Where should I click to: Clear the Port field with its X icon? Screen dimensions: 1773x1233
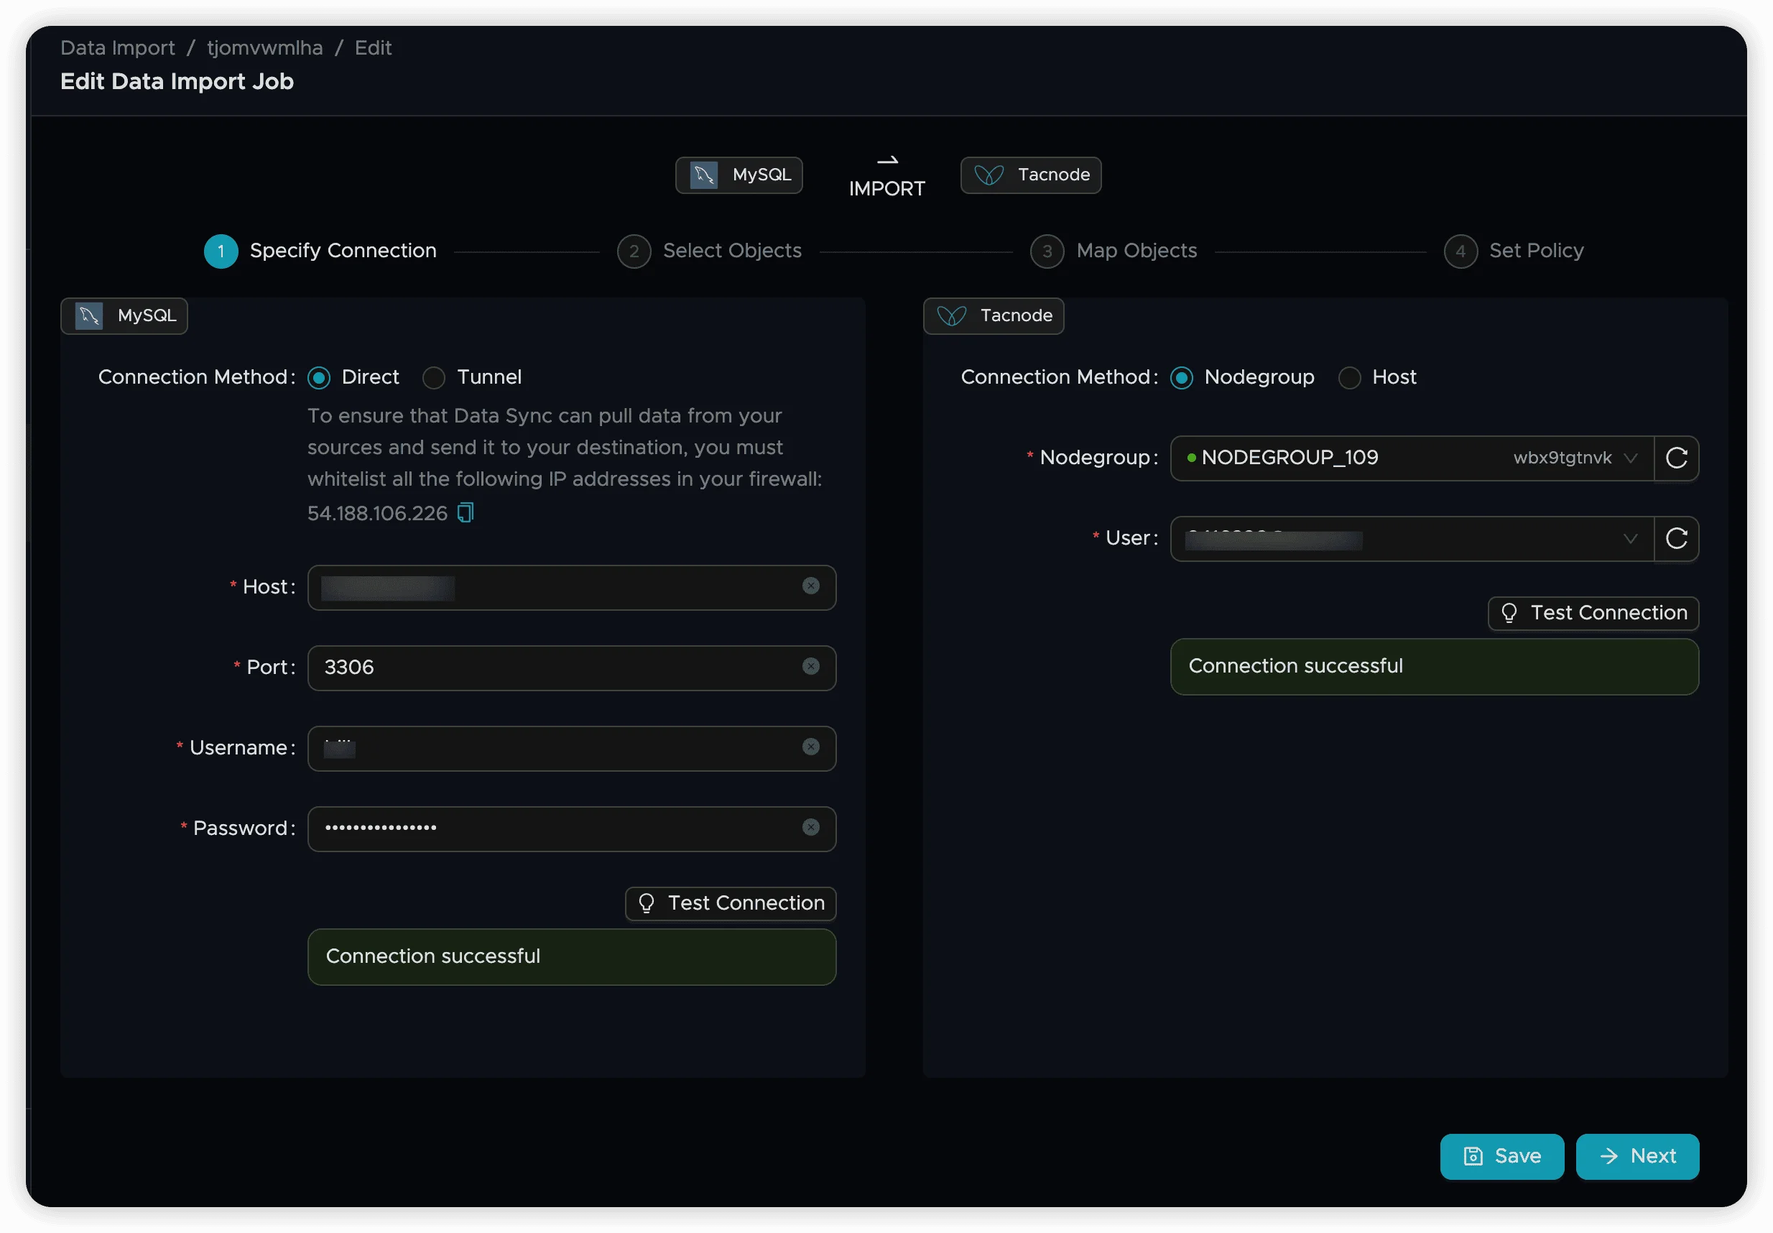[x=810, y=667]
